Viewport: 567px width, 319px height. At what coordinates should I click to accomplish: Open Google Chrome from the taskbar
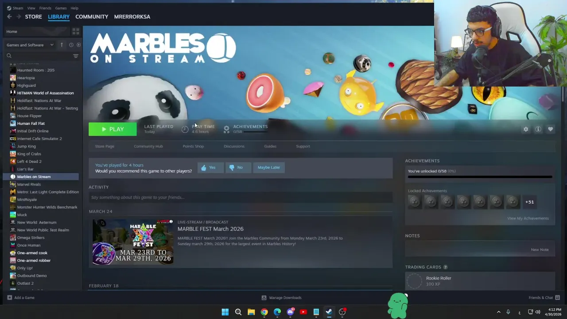(x=264, y=312)
